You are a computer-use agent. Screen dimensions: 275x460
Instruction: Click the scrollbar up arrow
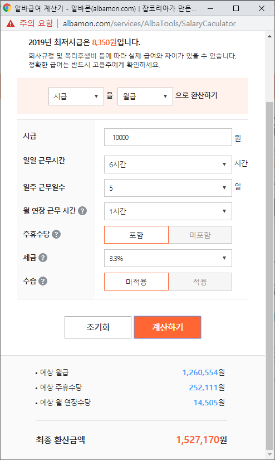(x=269, y=36)
